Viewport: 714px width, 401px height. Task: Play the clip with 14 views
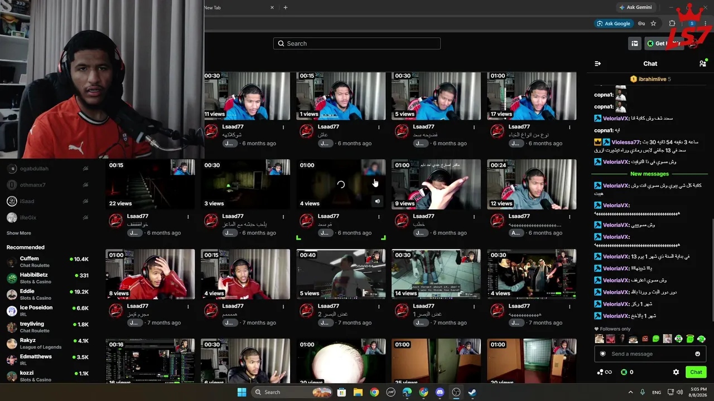[436, 274]
